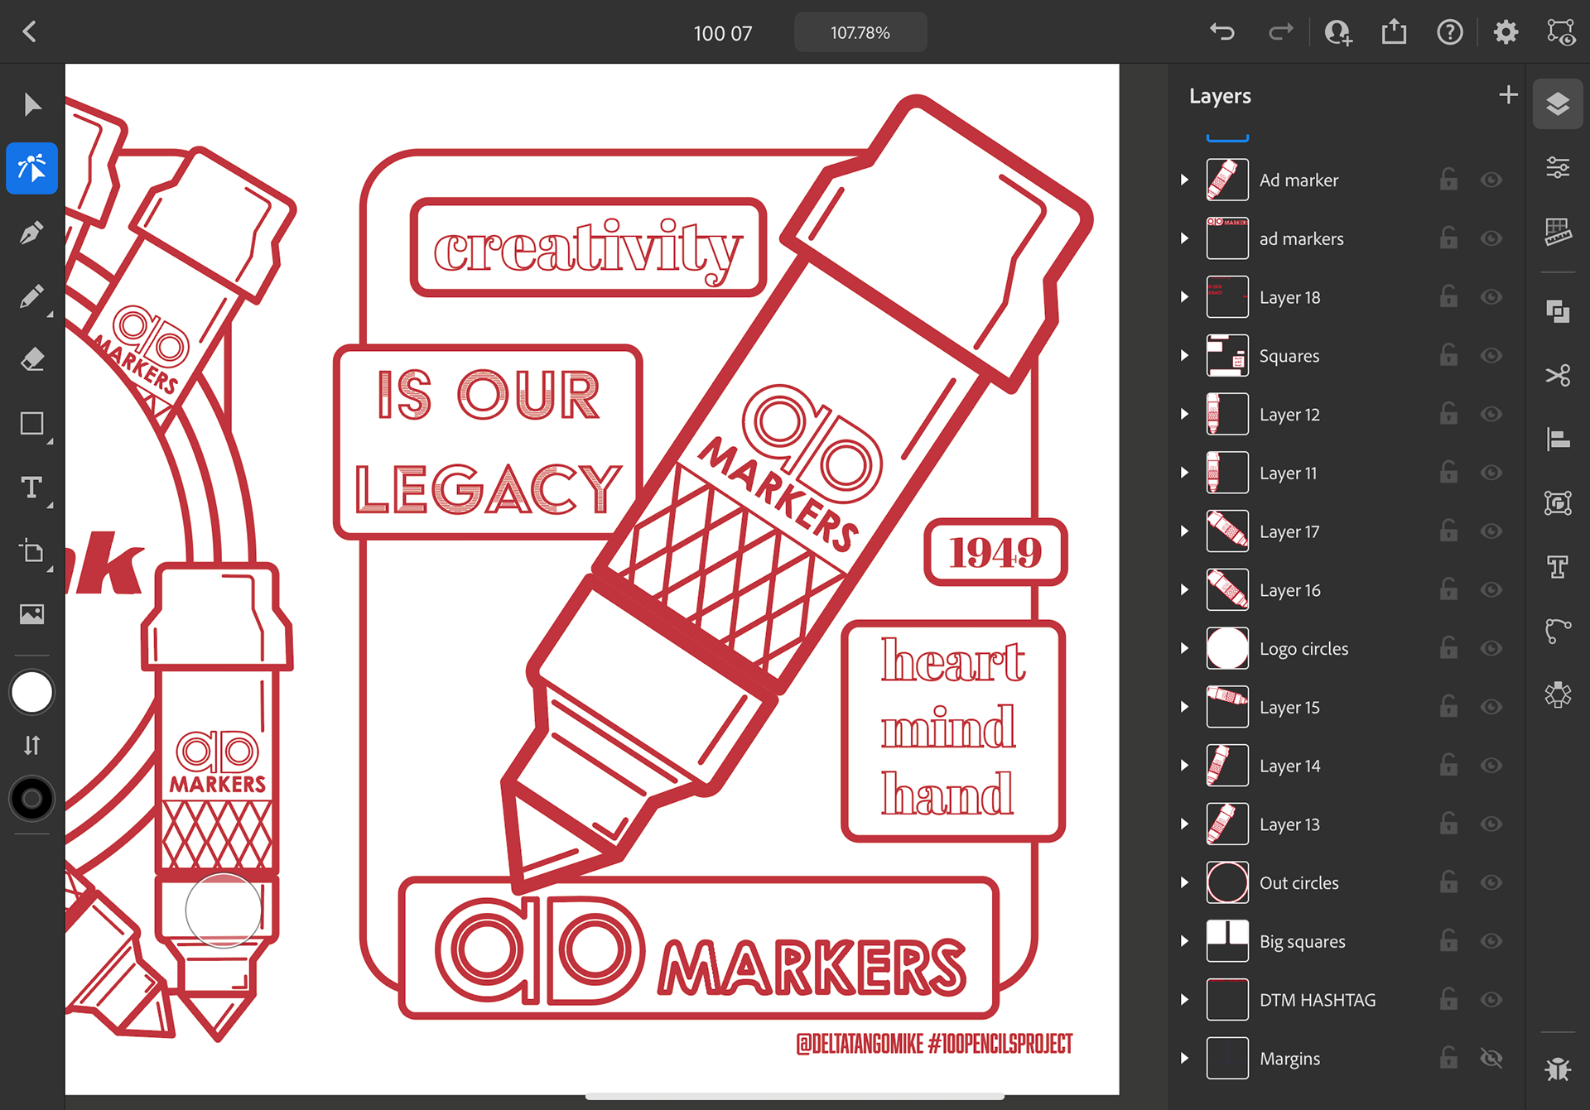Open the 107.78% zoom level field
The width and height of the screenshot is (1590, 1110).
coord(860,32)
